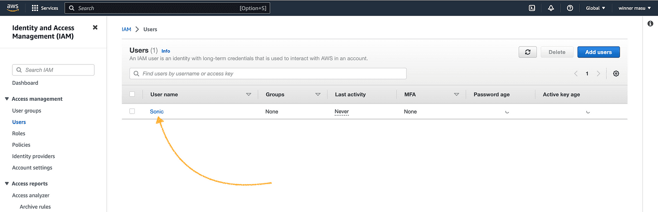Sort by User name column arrow

[x=249, y=94]
